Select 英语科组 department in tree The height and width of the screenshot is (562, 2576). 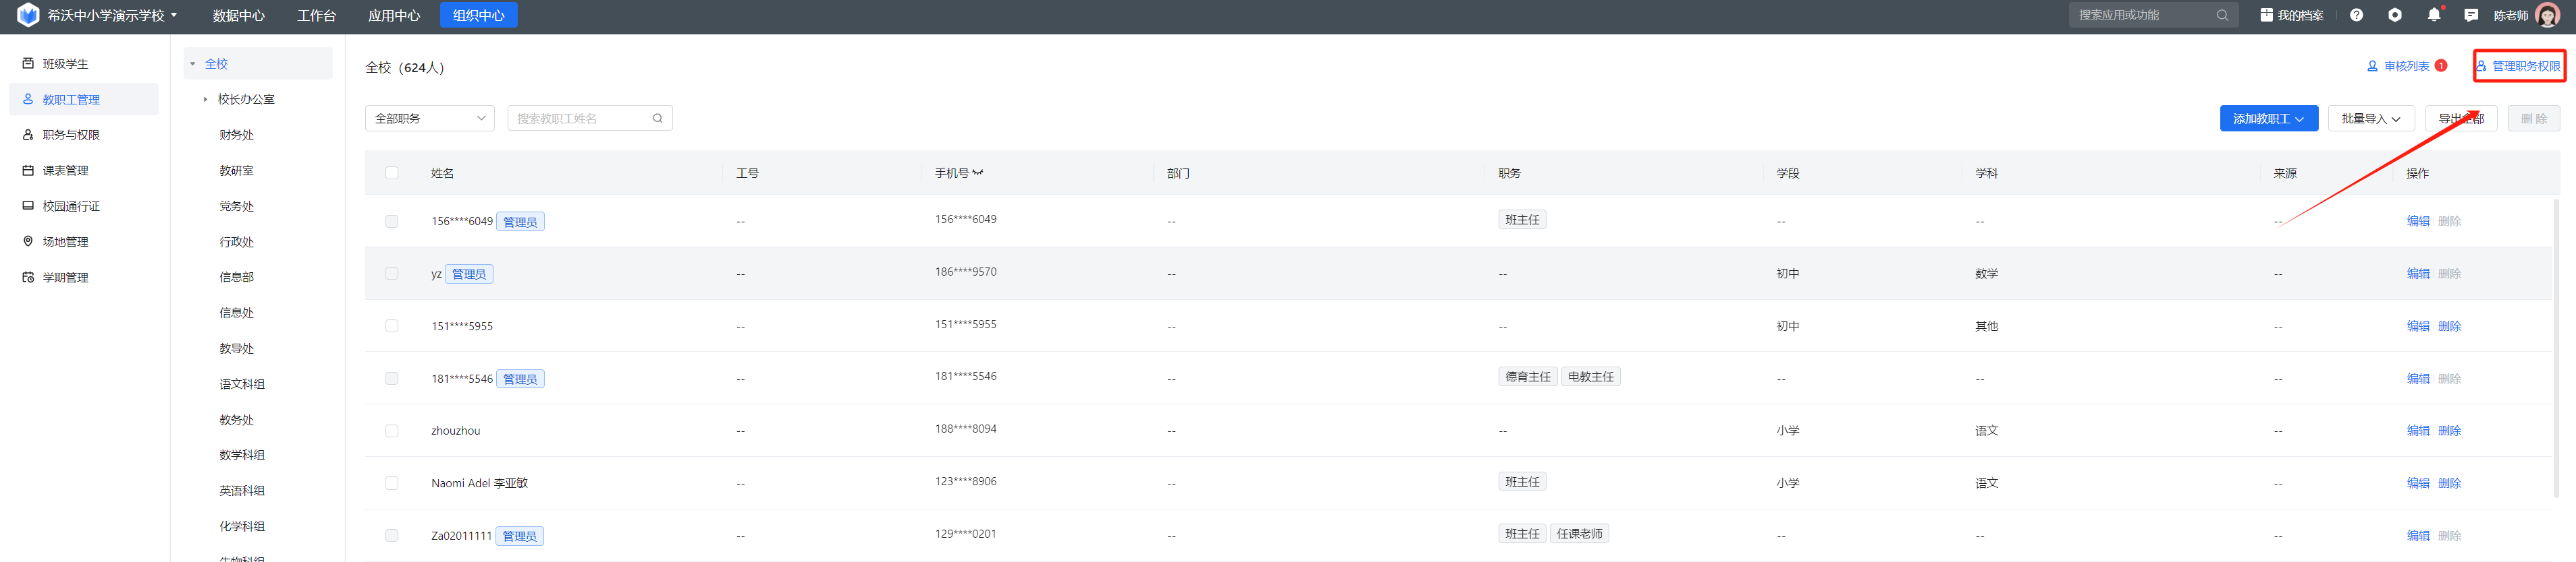click(242, 490)
